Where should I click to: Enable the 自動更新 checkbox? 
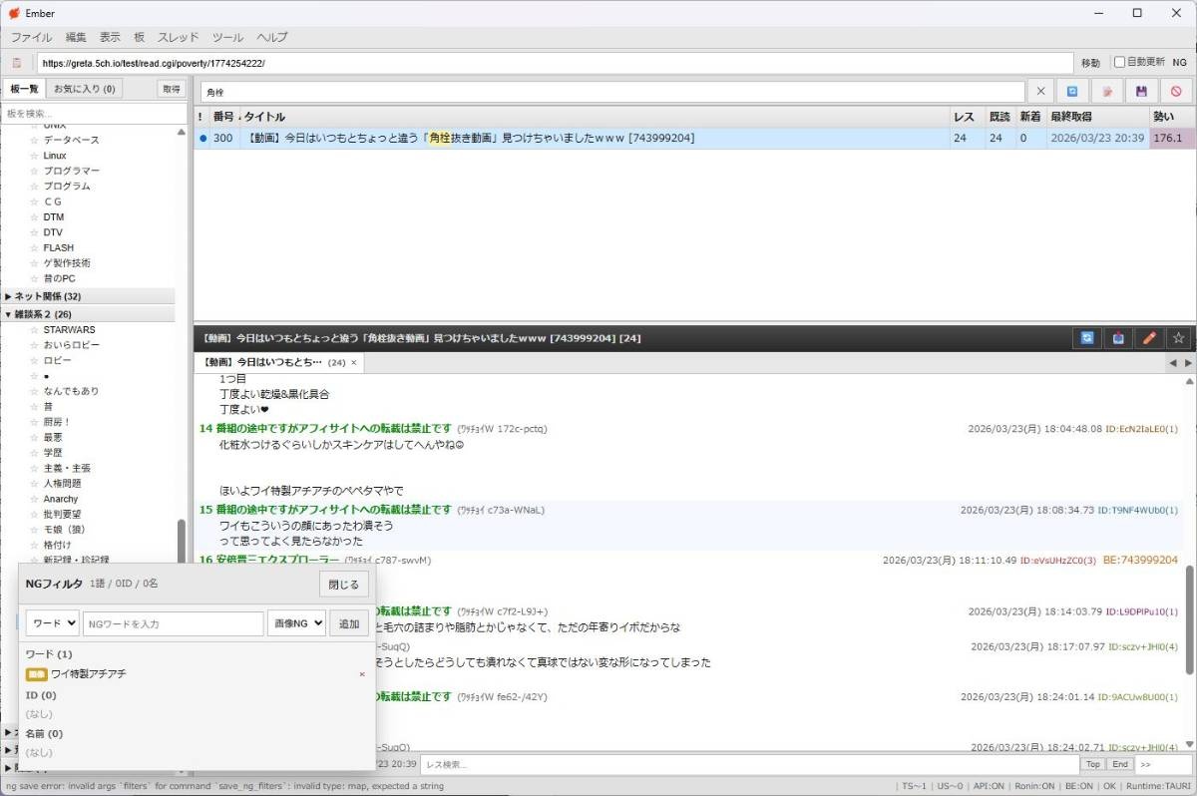pos(1119,62)
